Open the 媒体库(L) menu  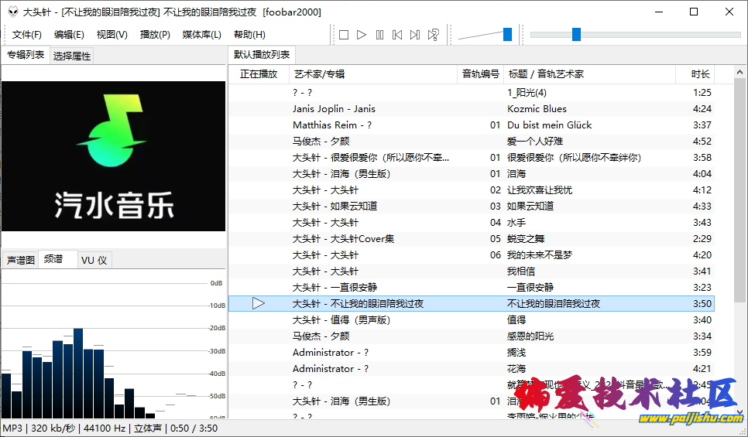pyautogui.click(x=202, y=35)
